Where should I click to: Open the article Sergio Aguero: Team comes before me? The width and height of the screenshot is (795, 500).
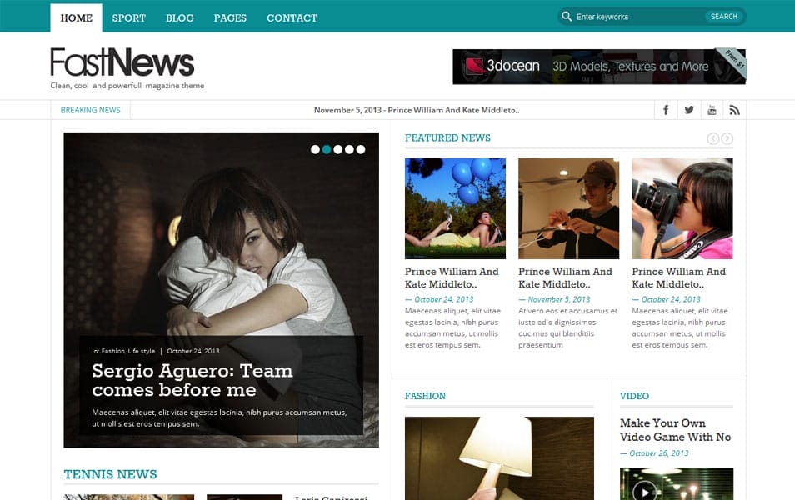click(192, 380)
